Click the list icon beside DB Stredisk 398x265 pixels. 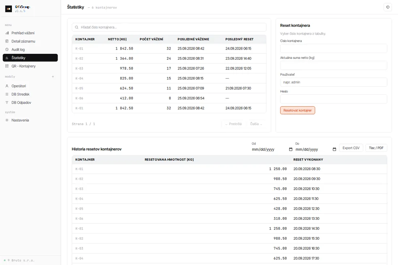pos(7,94)
